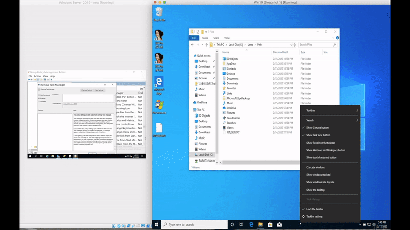Expand the ribbon with the chevron
This screenshot has width=410, height=230.
(333, 38)
